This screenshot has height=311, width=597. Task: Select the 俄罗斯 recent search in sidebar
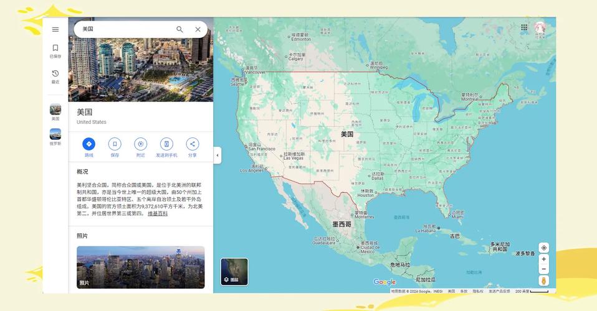tap(55, 137)
